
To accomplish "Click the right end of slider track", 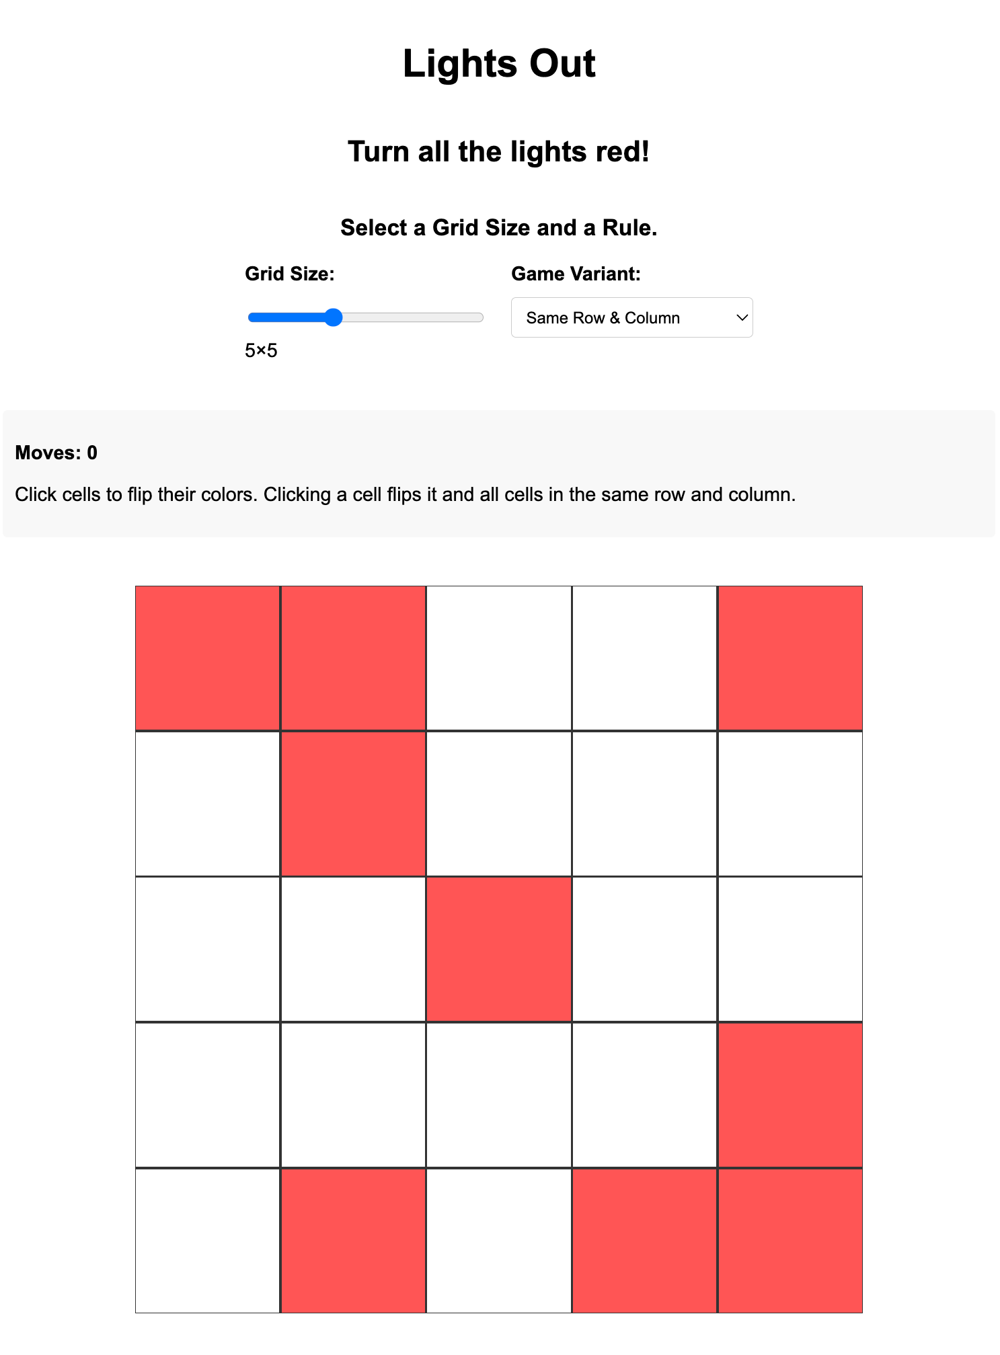I will pyautogui.click(x=479, y=317).
